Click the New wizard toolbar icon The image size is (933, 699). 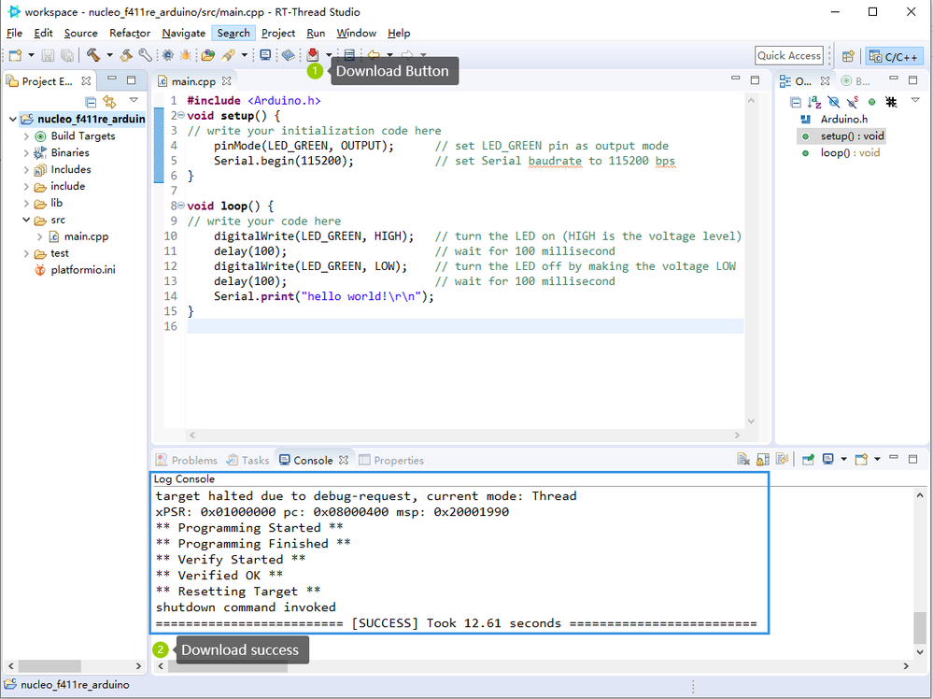(x=16, y=55)
